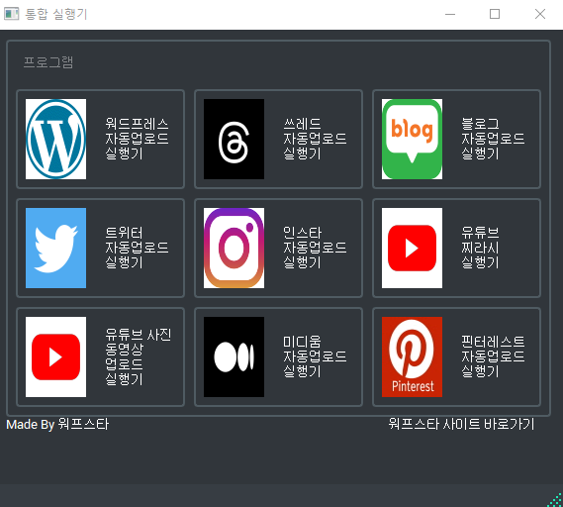The width and height of the screenshot is (563, 507).
Task: Click the Medium logo icon
Action: coord(234,356)
